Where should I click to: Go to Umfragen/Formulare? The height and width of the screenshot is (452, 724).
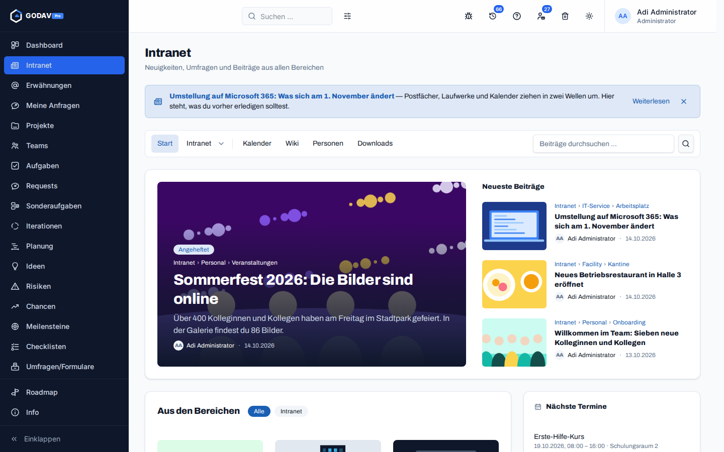click(x=64, y=367)
